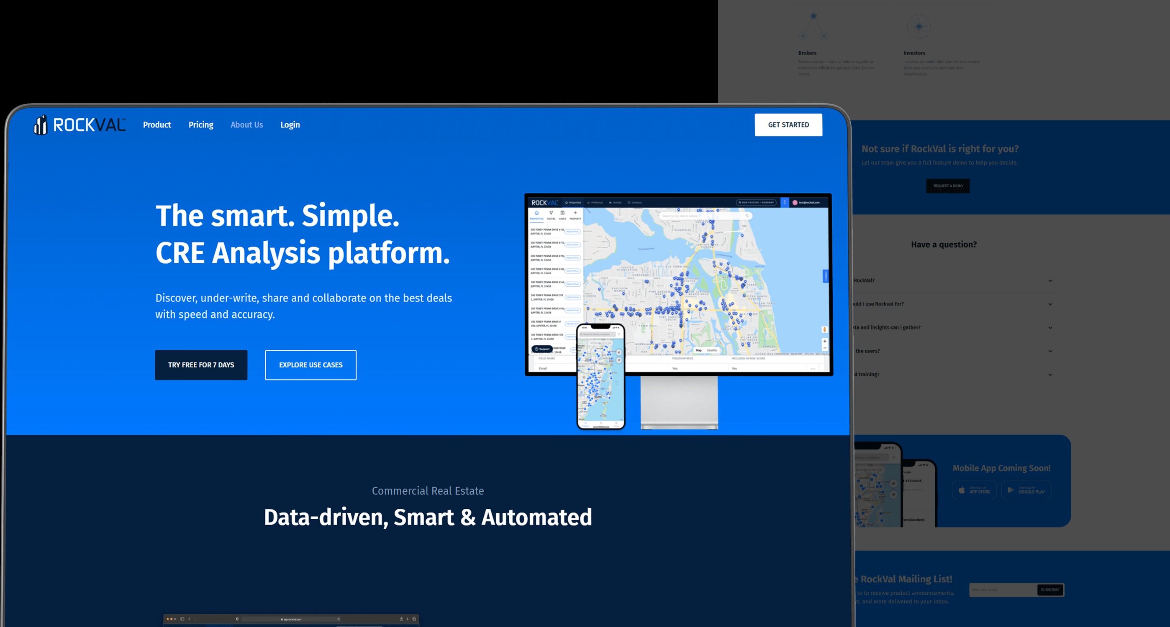This screenshot has height=627, width=1170.
Task: Select Properties tab in monitor app top navbar
Action: coord(574,202)
